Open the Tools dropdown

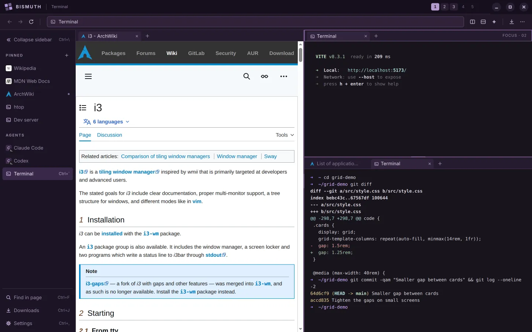[285, 135]
